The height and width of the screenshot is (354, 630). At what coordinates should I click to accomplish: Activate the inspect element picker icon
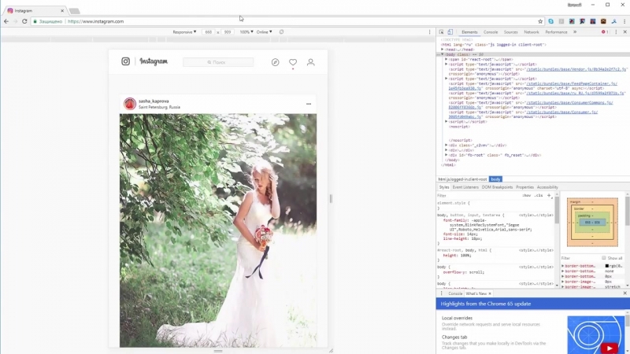[441, 31]
